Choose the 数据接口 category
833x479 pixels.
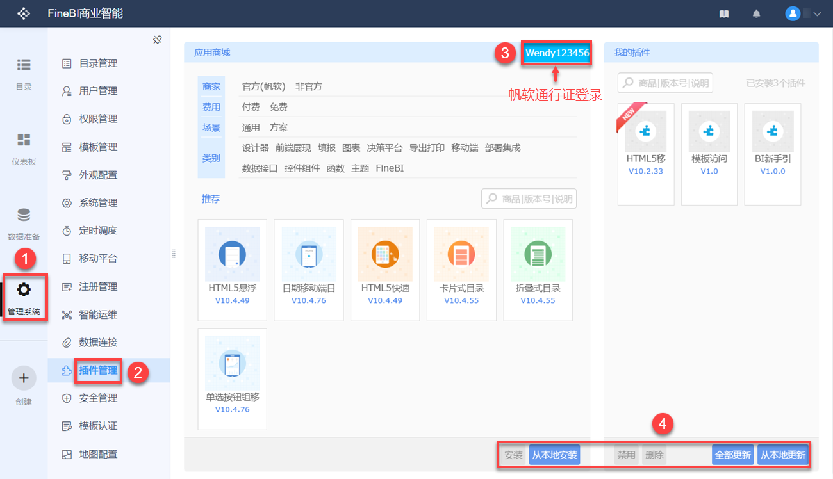click(260, 168)
